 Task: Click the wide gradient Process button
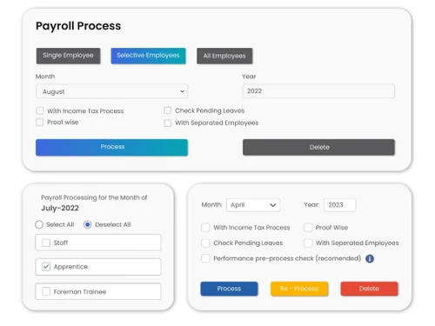pos(112,147)
